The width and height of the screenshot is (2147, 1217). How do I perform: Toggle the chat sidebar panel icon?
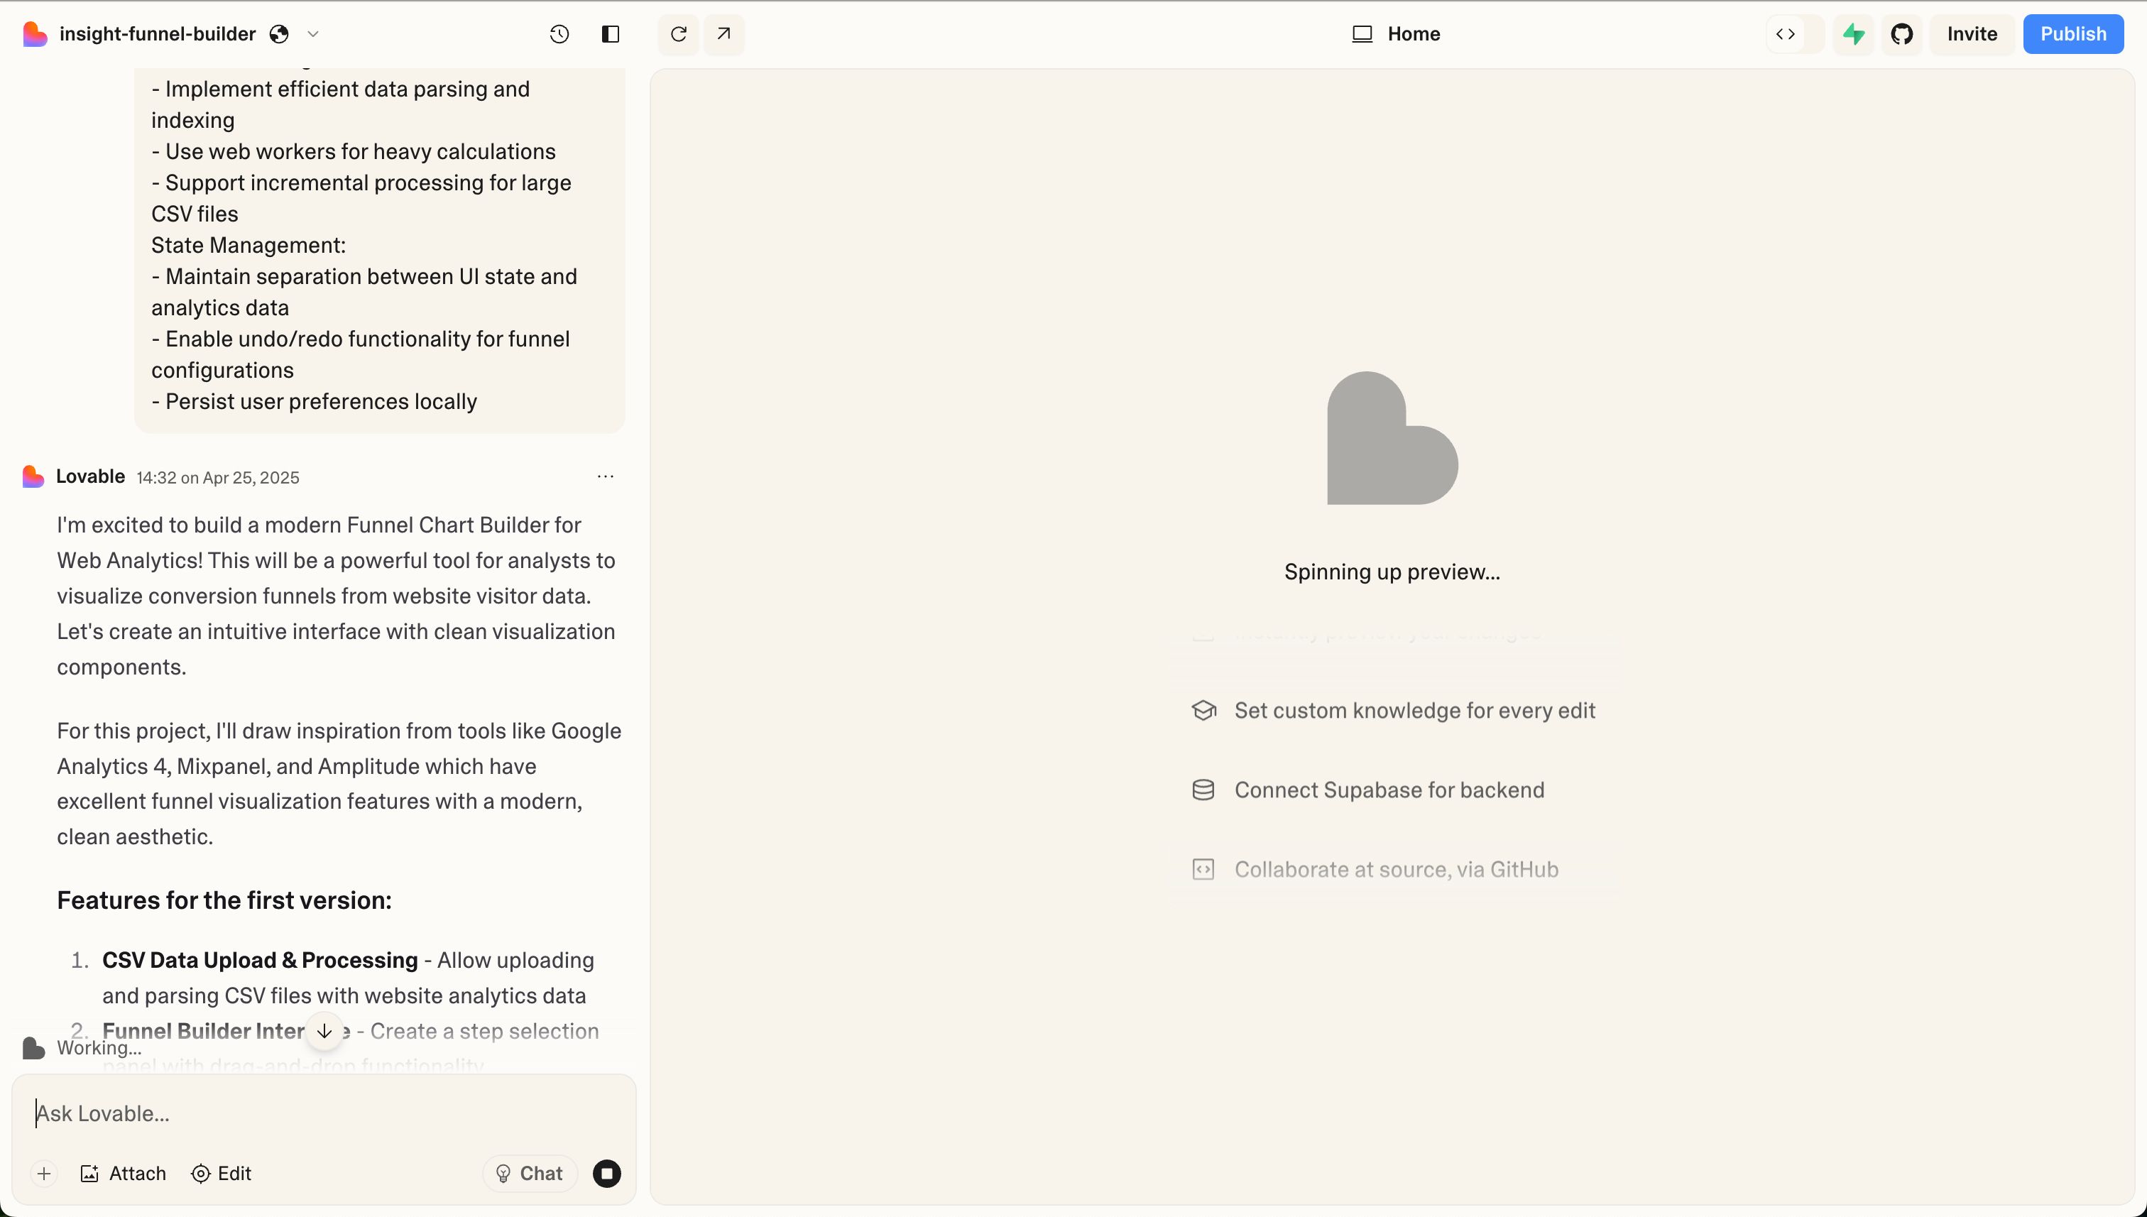pyautogui.click(x=611, y=34)
